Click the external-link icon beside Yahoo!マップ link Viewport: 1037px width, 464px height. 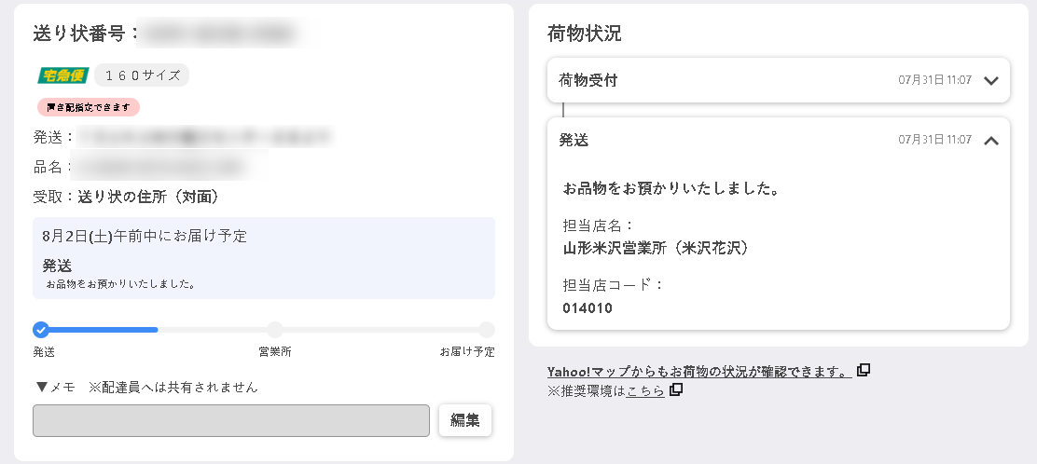point(863,370)
